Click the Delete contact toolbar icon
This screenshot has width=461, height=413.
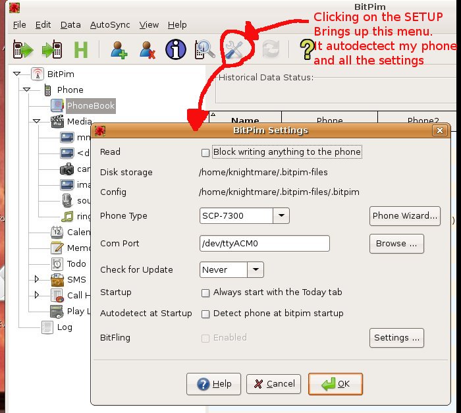[147, 49]
